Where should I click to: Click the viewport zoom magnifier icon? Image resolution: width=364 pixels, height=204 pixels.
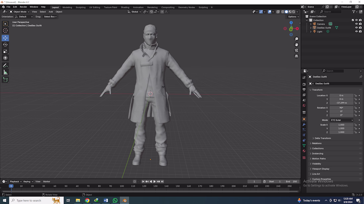click(x=296, y=39)
